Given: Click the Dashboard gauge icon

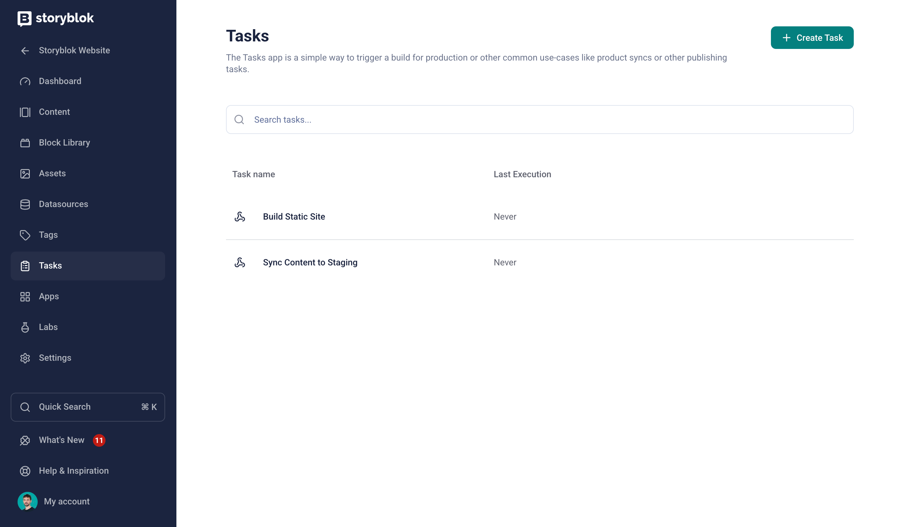Looking at the screenshot, I should click(x=25, y=81).
